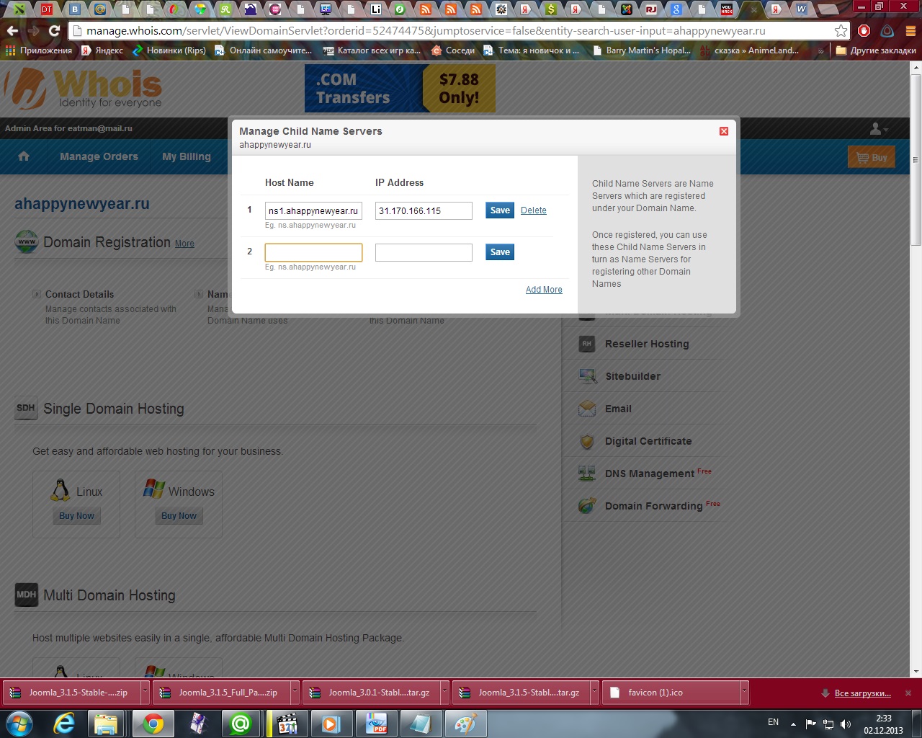The image size is (922, 738).
Task: Open the Приложения apps bookmark
Action: coord(39,50)
